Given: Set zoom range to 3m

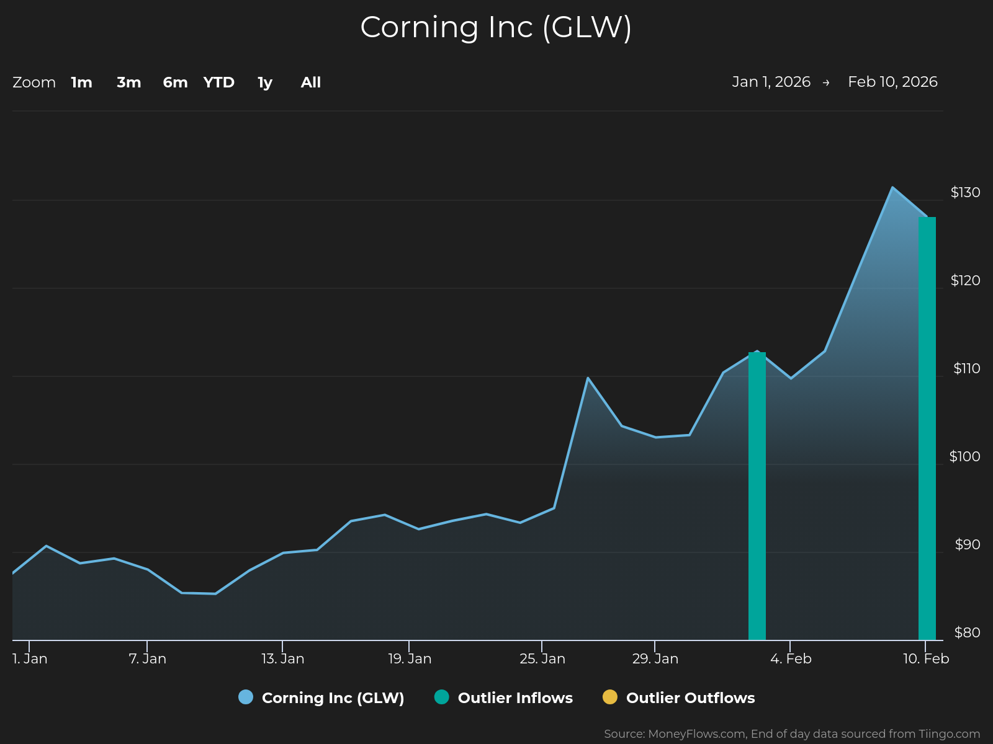Looking at the screenshot, I should [x=129, y=82].
